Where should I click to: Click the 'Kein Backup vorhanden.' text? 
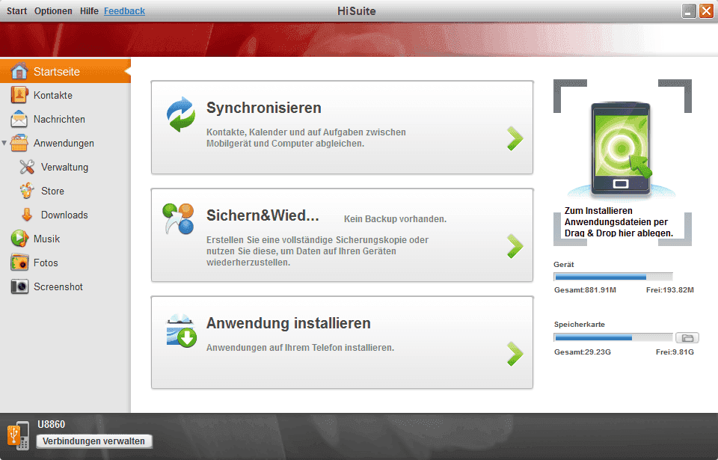pyautogui.click(x=395, y=219)
